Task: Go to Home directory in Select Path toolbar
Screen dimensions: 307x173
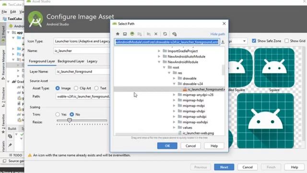Action: [x=118, y=34]
